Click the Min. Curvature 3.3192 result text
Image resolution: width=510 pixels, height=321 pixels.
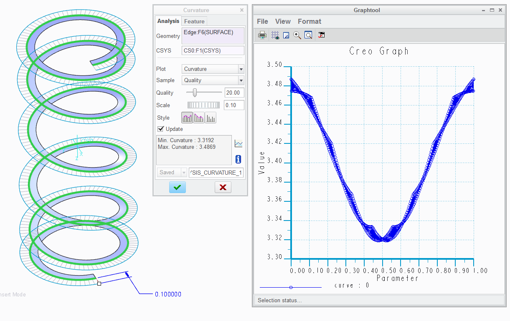click(x=186, y=140)
